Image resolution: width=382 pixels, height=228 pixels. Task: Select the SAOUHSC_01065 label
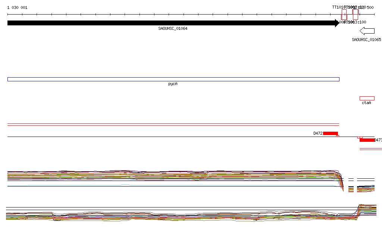[x=366, y=40]
